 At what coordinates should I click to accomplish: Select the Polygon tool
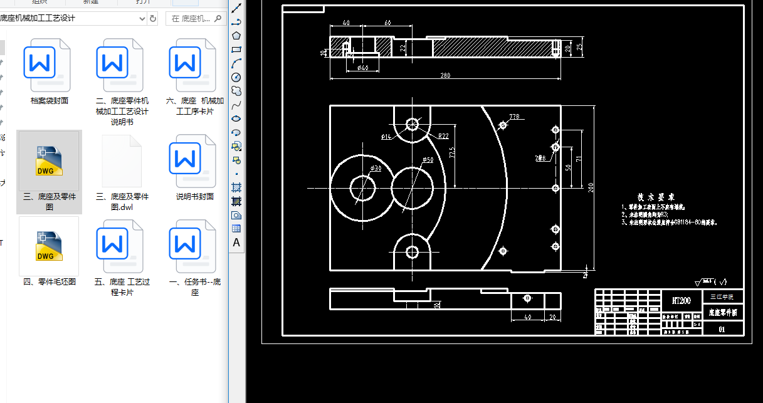(236, 36)
